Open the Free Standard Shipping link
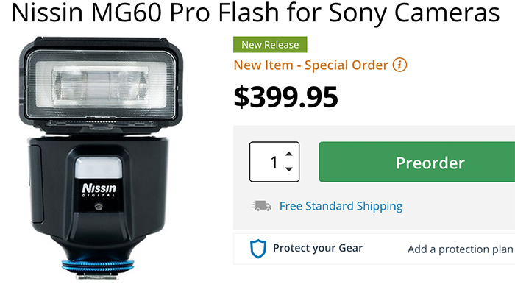 point(341,206)
